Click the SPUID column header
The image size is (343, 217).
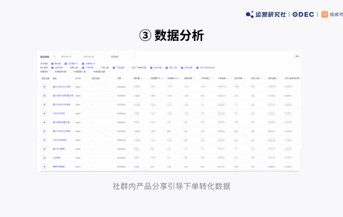coord(78,78)
